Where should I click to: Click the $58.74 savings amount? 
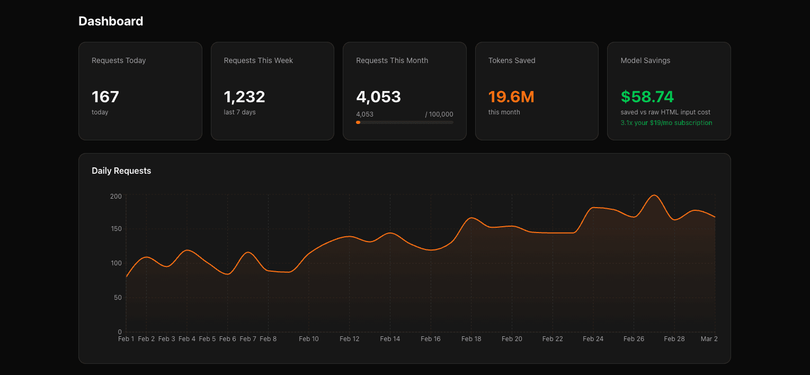tap(647, 97)
